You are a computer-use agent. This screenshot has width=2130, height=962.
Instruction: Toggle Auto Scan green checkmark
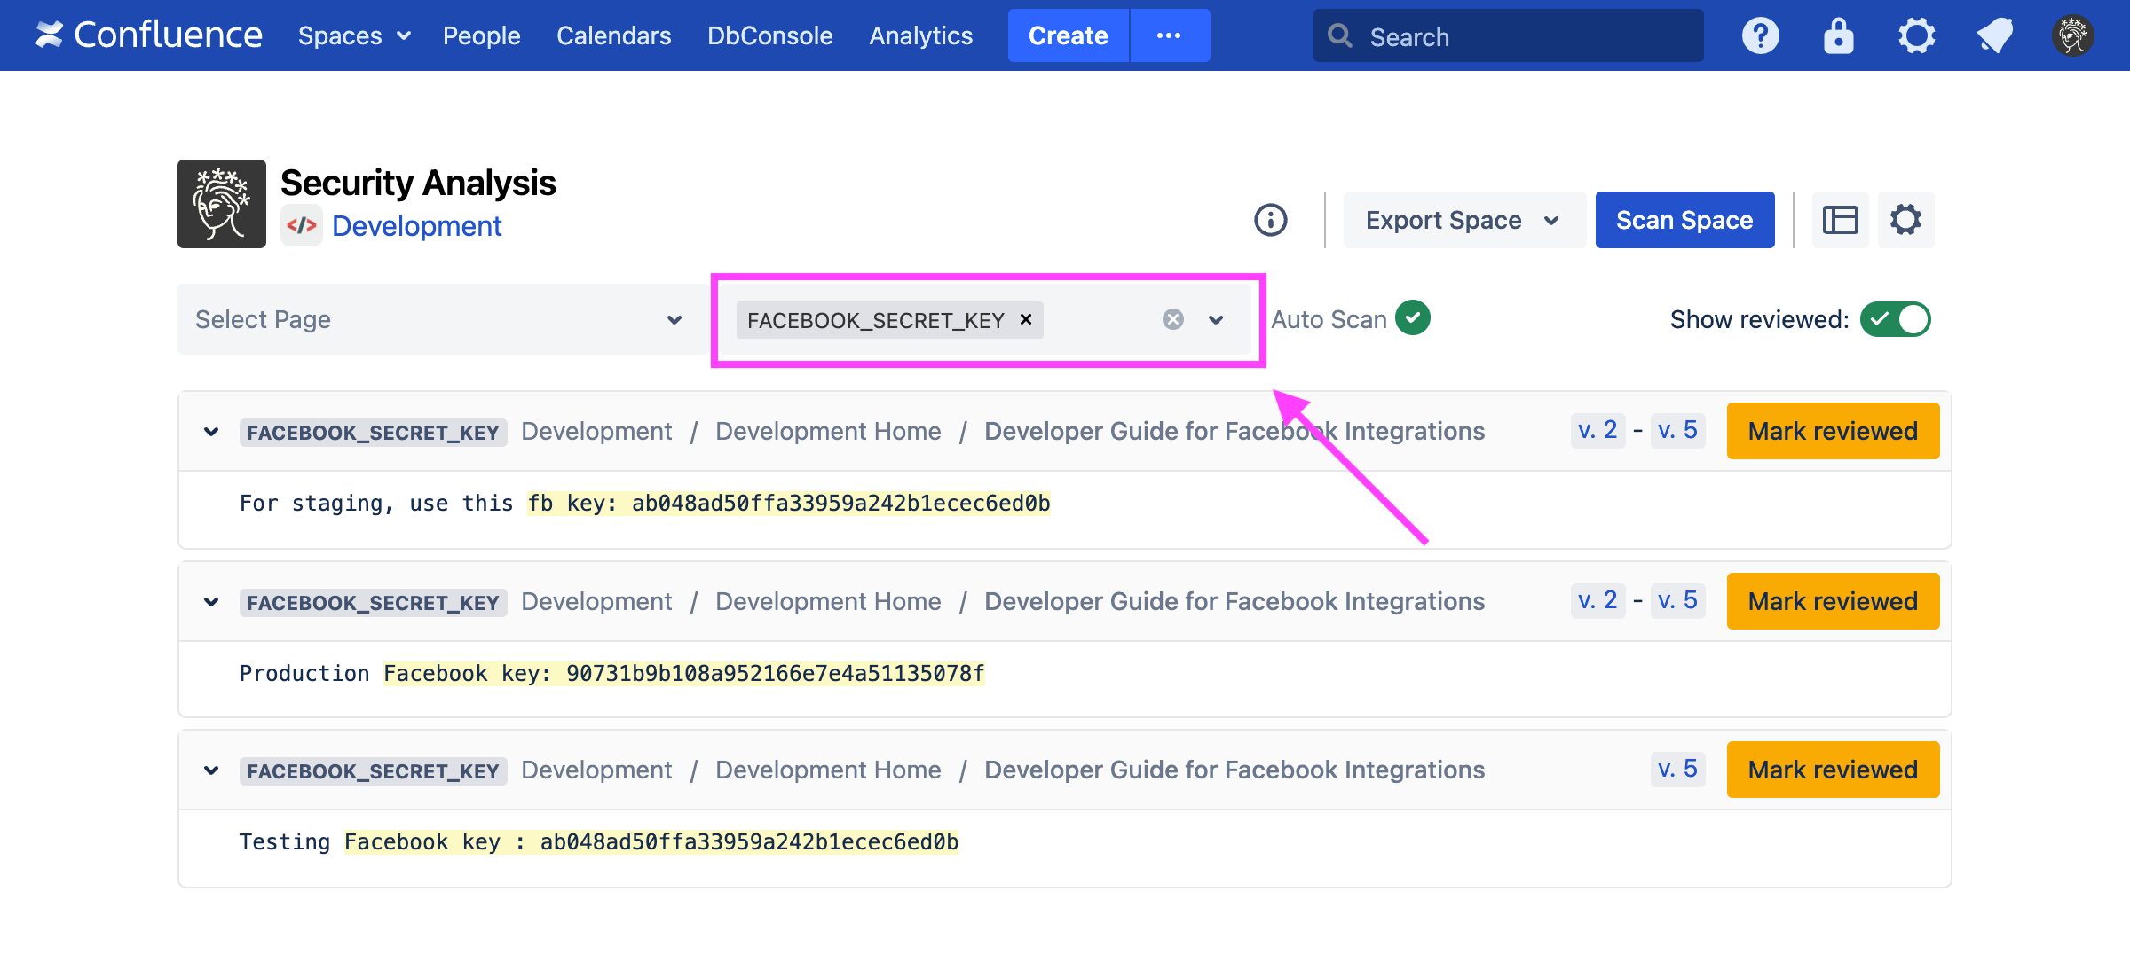[x=1412, y=317]
